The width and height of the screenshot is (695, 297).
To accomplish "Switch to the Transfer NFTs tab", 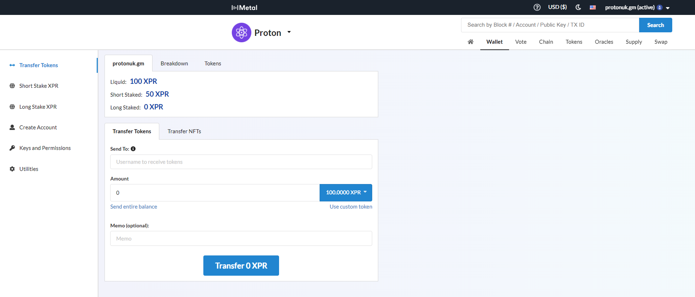I will (184, 131).
